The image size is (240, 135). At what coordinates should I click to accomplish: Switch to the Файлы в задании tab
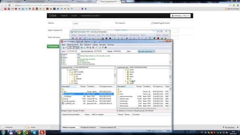(70, 127)
